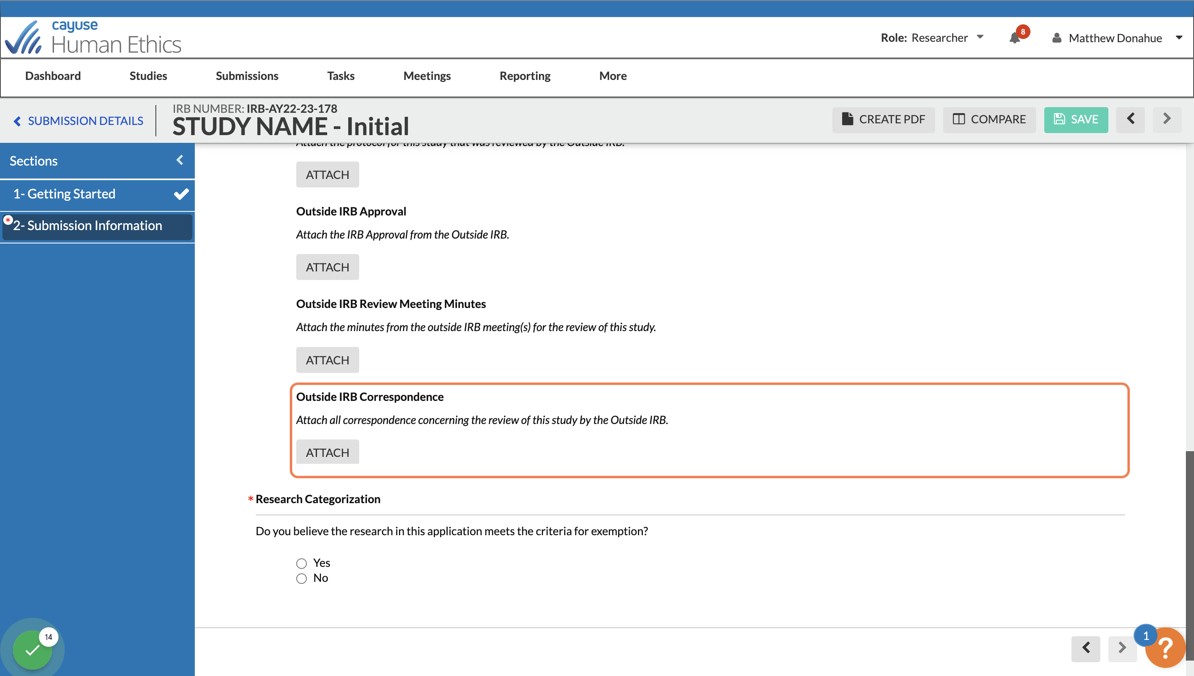Open the Role Researcher dropdown
Image resolution: width=1194 pixels, height=676 pixels.
pos(932,38)
